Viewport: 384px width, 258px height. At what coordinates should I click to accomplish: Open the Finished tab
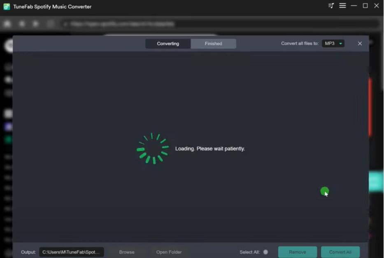click(x=213, y=44)
